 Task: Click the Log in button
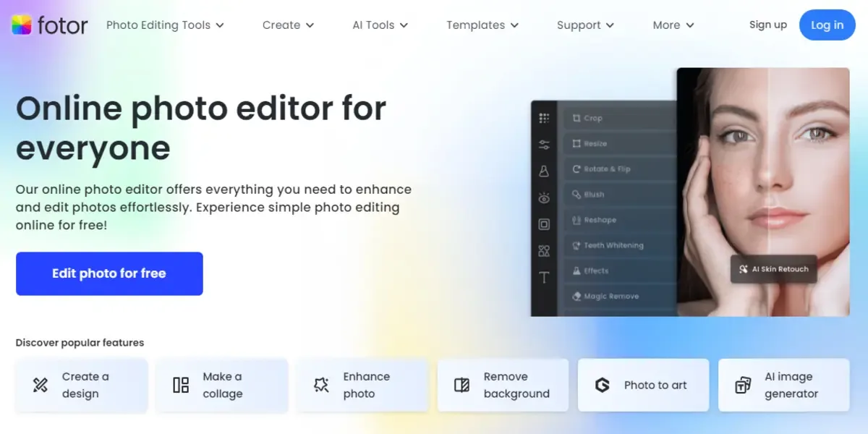coord(827,25)
